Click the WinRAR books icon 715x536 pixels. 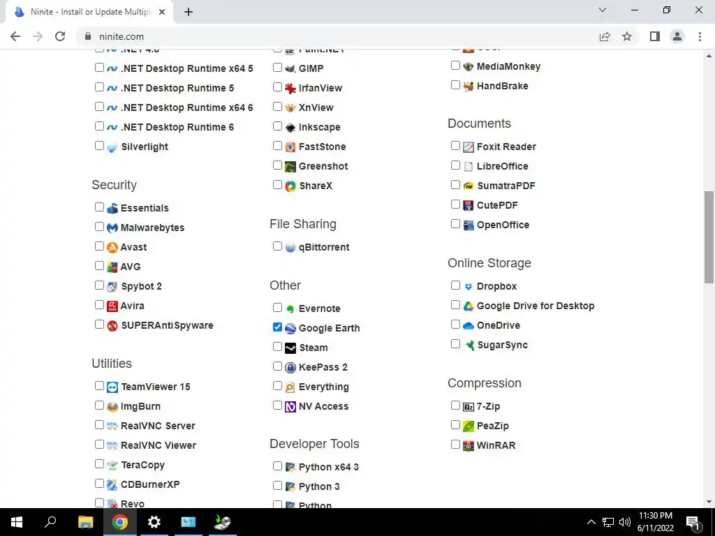click(x=469, y=445)
